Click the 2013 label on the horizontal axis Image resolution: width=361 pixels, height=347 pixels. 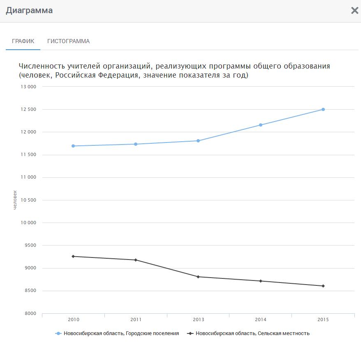coord(198,319)
